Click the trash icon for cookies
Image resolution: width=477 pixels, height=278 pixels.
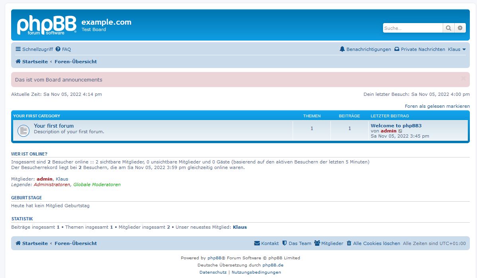349,243
